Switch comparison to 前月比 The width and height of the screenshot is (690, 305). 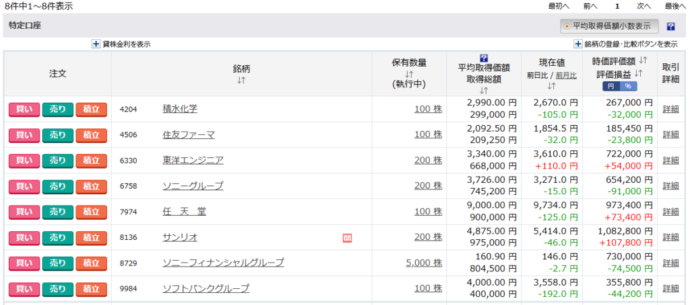[565, 75]
